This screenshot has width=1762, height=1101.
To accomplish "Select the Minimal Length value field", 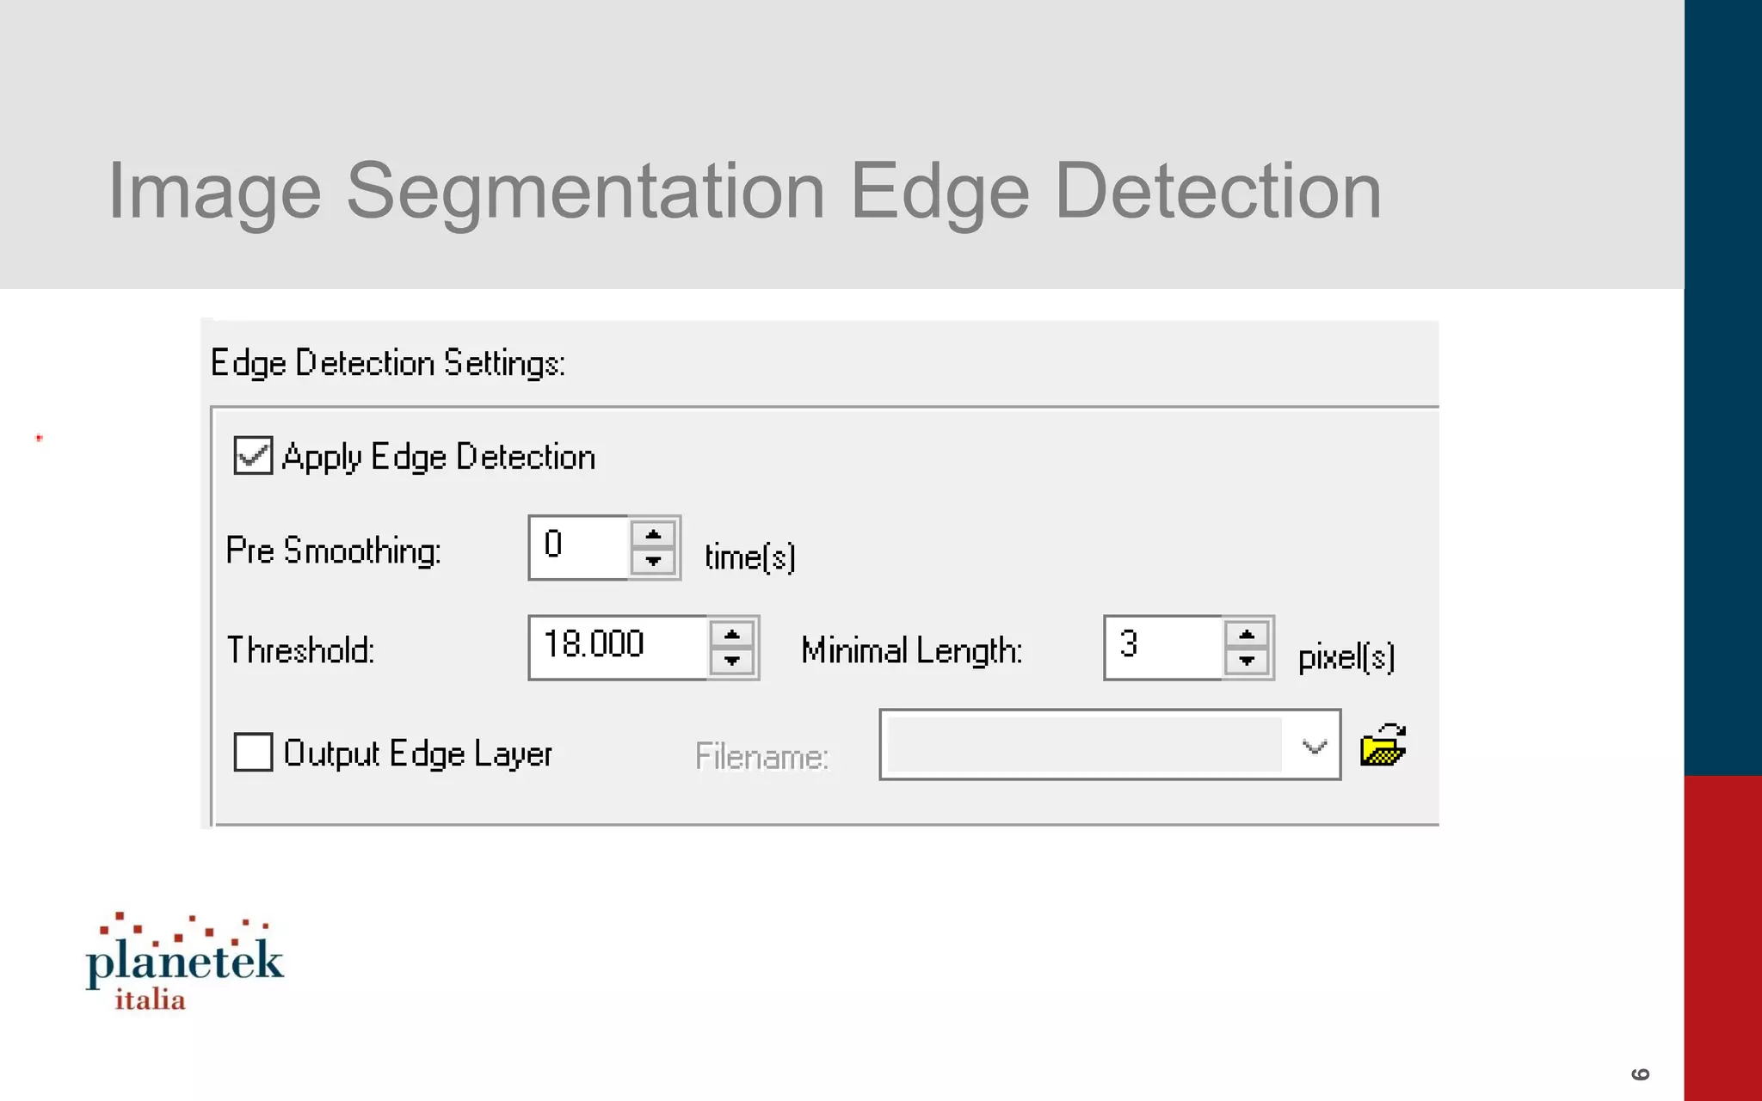I will coord(1162,647).
